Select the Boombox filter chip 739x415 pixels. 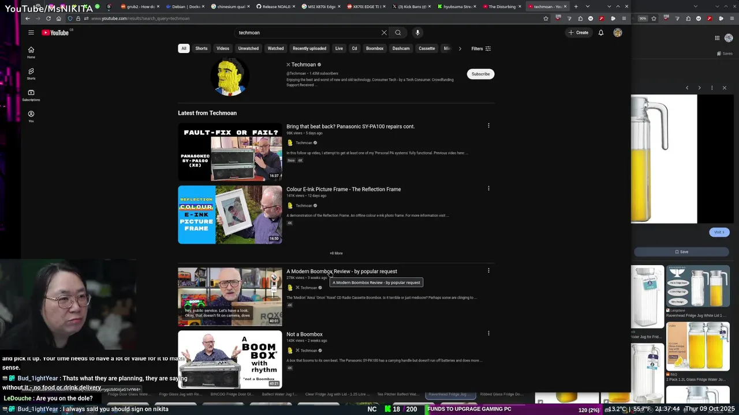[x=375, y=48]
